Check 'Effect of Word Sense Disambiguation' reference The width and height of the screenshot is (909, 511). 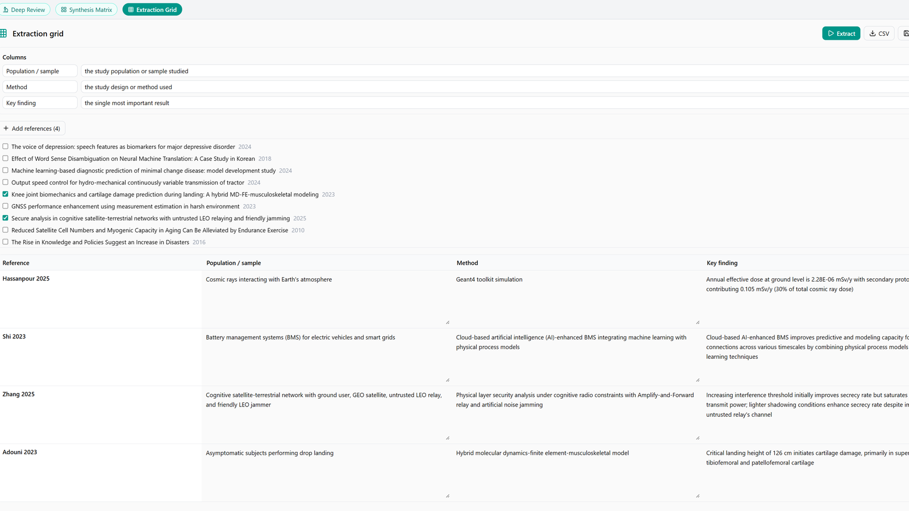pos(5,158)
